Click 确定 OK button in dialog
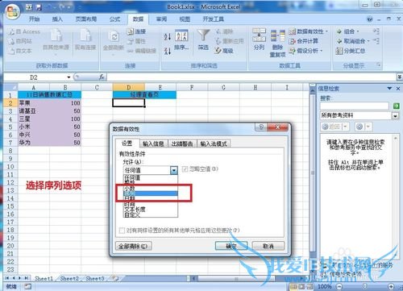403x291 pixels. 231,246
